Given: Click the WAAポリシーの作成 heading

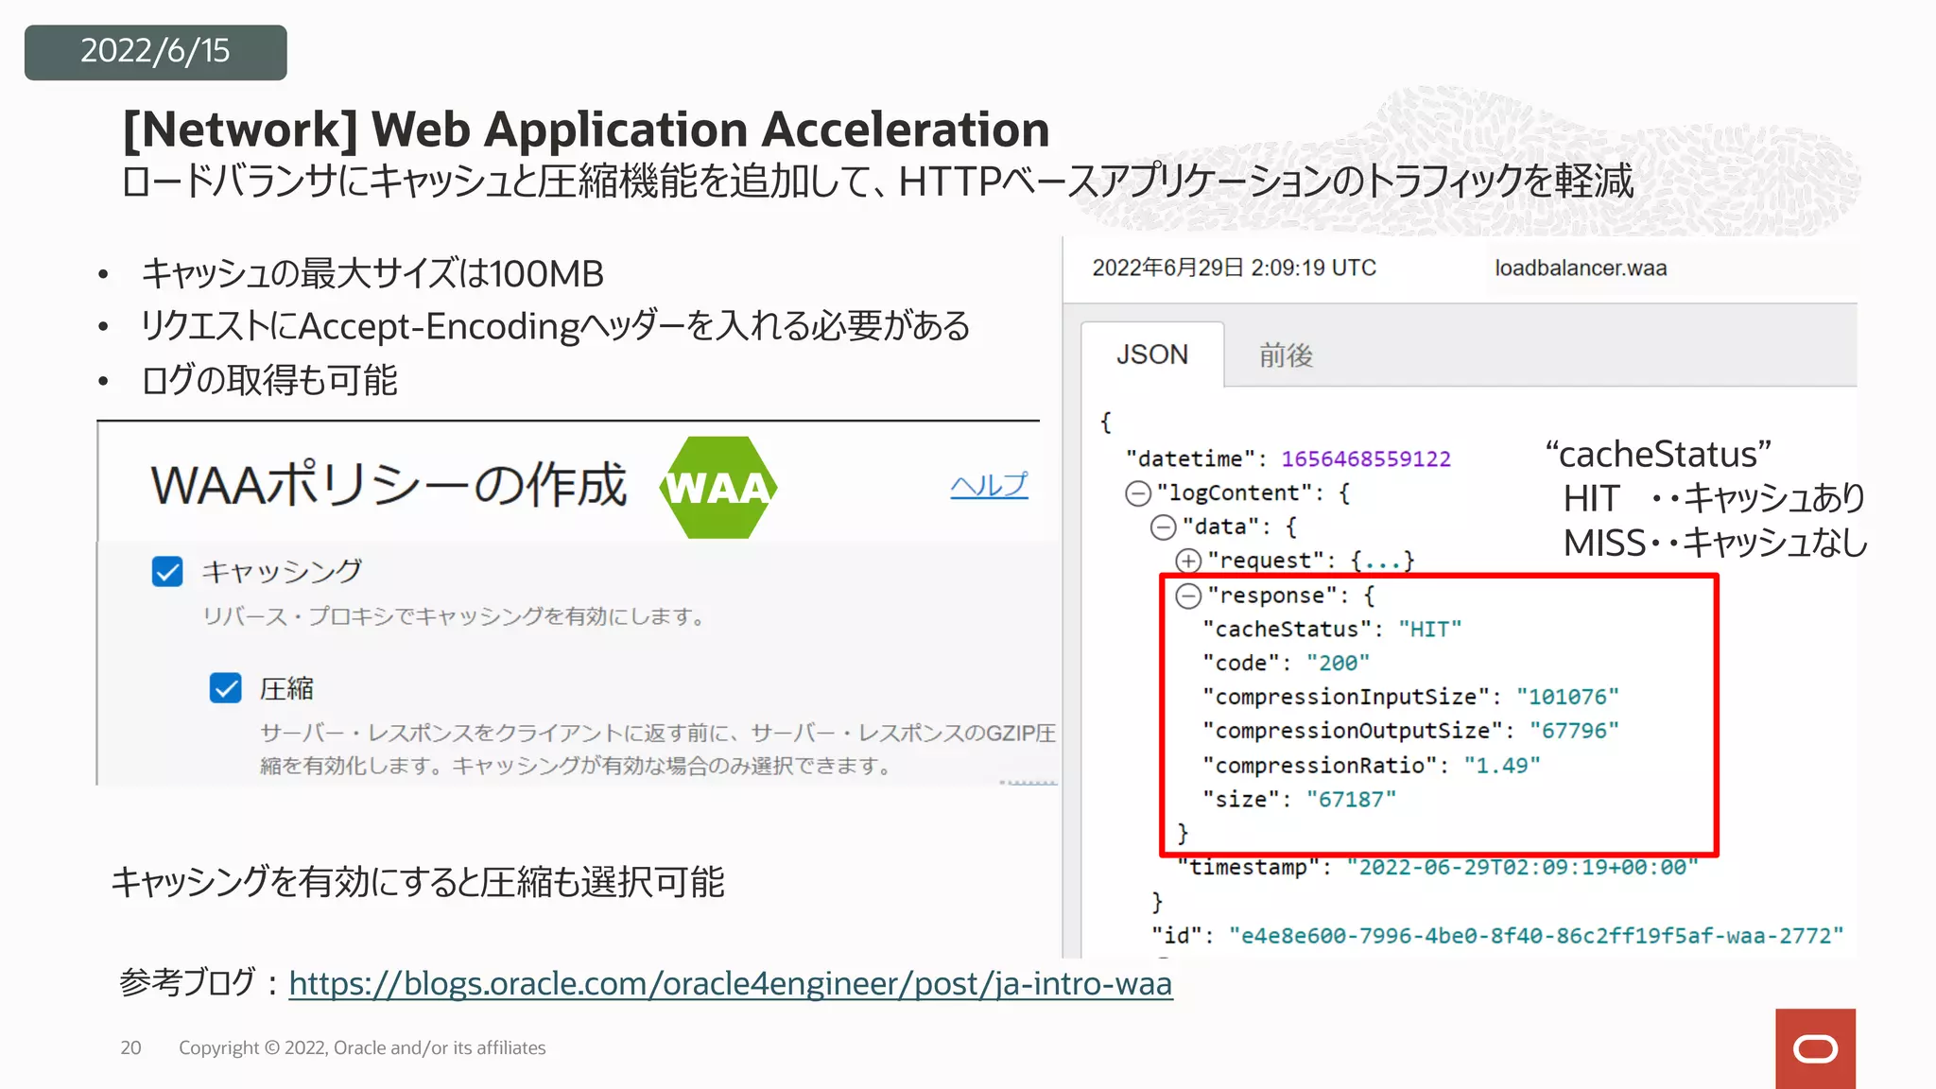Looking at the screenshot, I should pos(389,486).
